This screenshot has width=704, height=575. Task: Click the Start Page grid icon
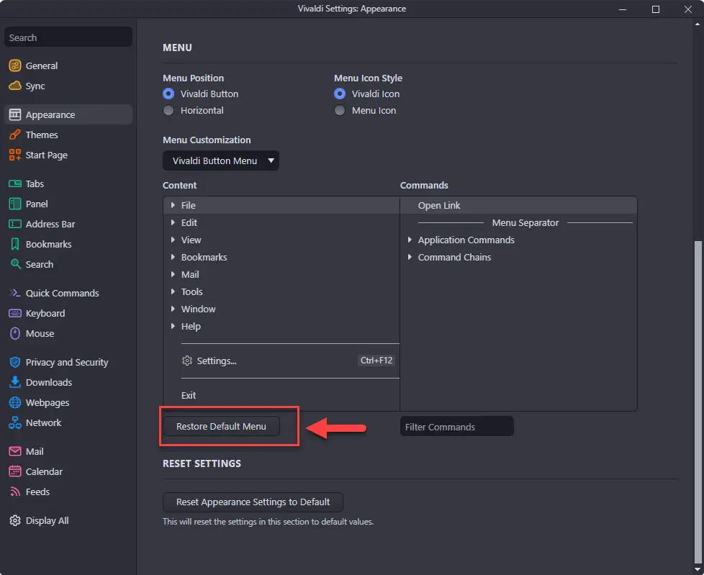point(15,155)
